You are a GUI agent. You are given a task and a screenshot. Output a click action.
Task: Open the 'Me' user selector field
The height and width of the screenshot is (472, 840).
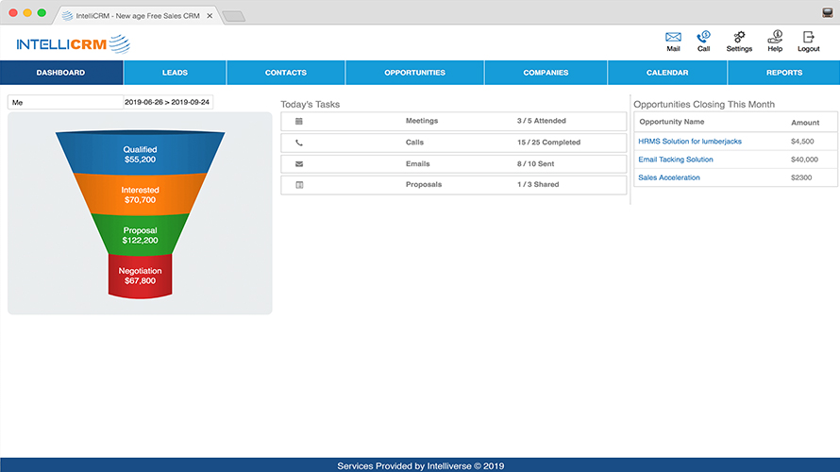click(x=65, y=102)
